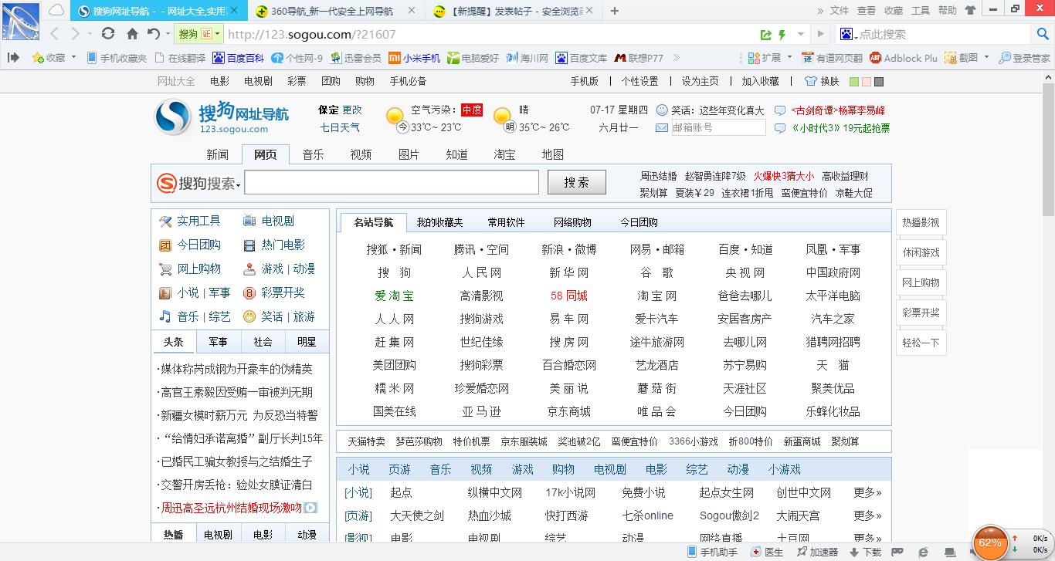The image size is (1055, 561).
Task: Click the 换肤 skin change shirt icon
Action: click(x=822, y=81)
